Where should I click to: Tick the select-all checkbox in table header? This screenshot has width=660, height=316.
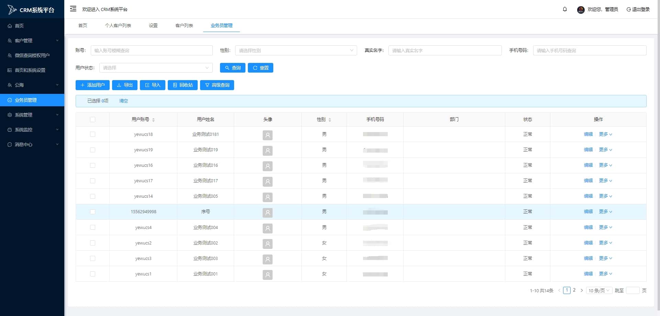coord(92,120)
